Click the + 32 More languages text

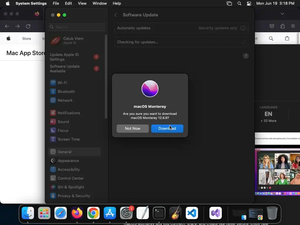(x=268, y=121)
